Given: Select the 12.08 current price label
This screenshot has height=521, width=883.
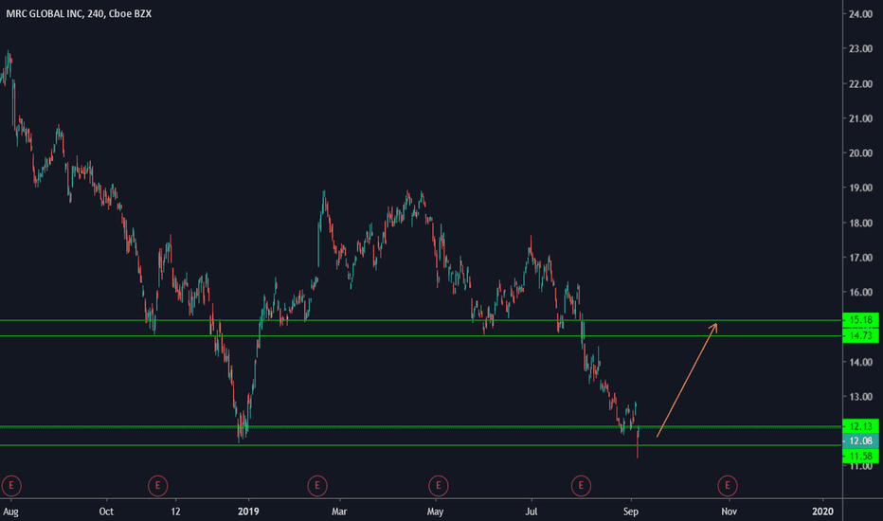Looking at the screenshot, I should point(860,441).
